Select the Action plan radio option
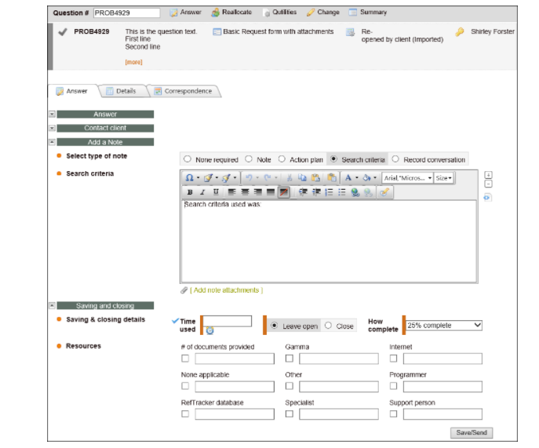This screenshot has height=448, width=539. tap(282, 159)
